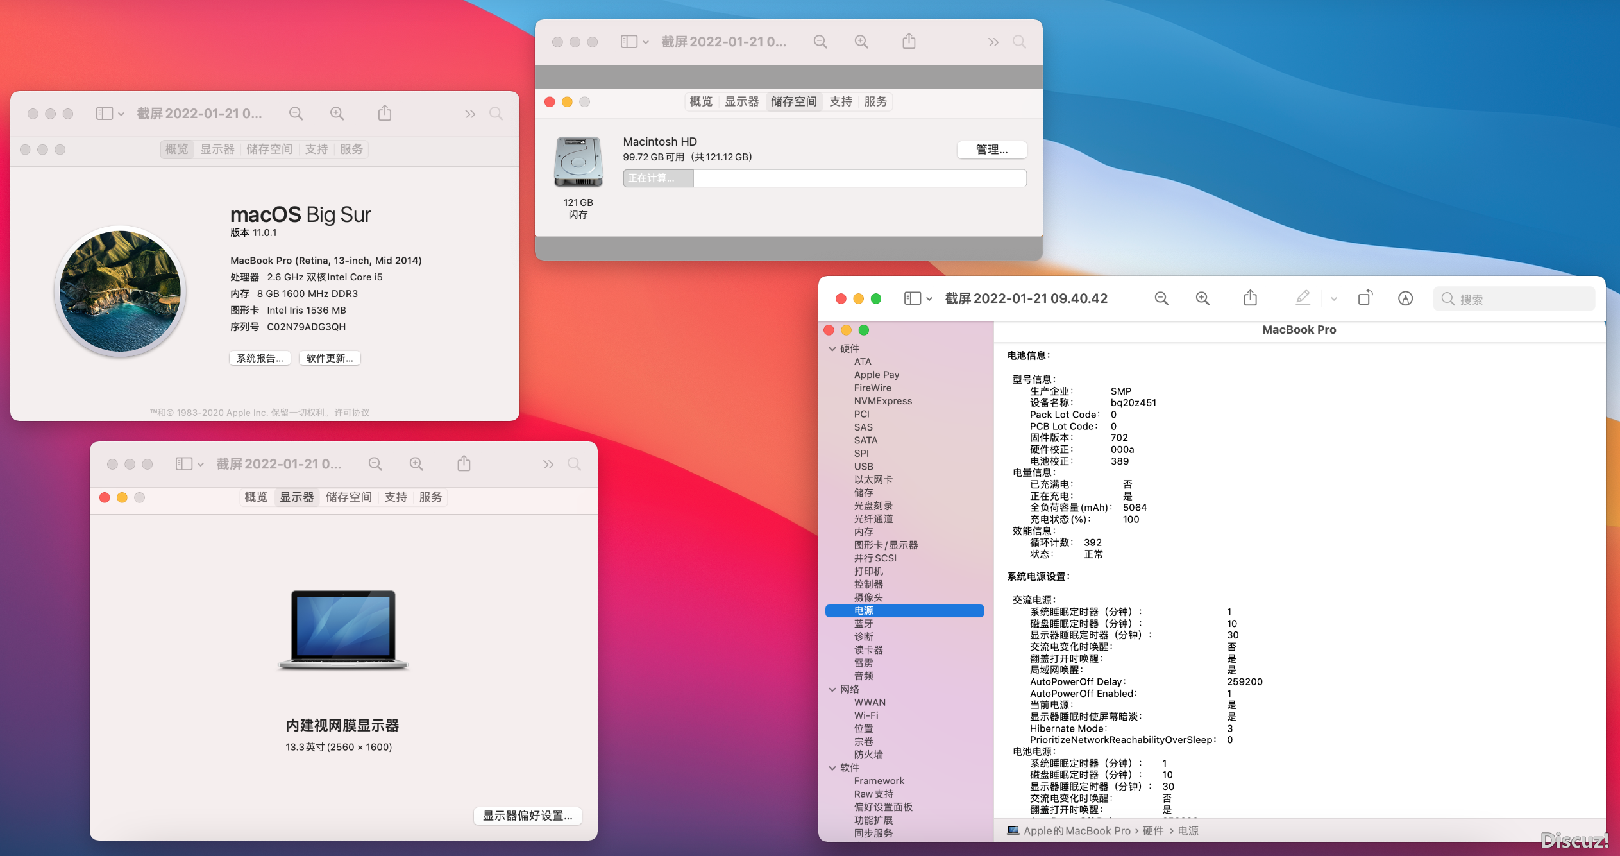This screenshot has height=856, width=1620.
Task: Click the 搜索 field in the 09.40.42 window
Action: 1514,299
